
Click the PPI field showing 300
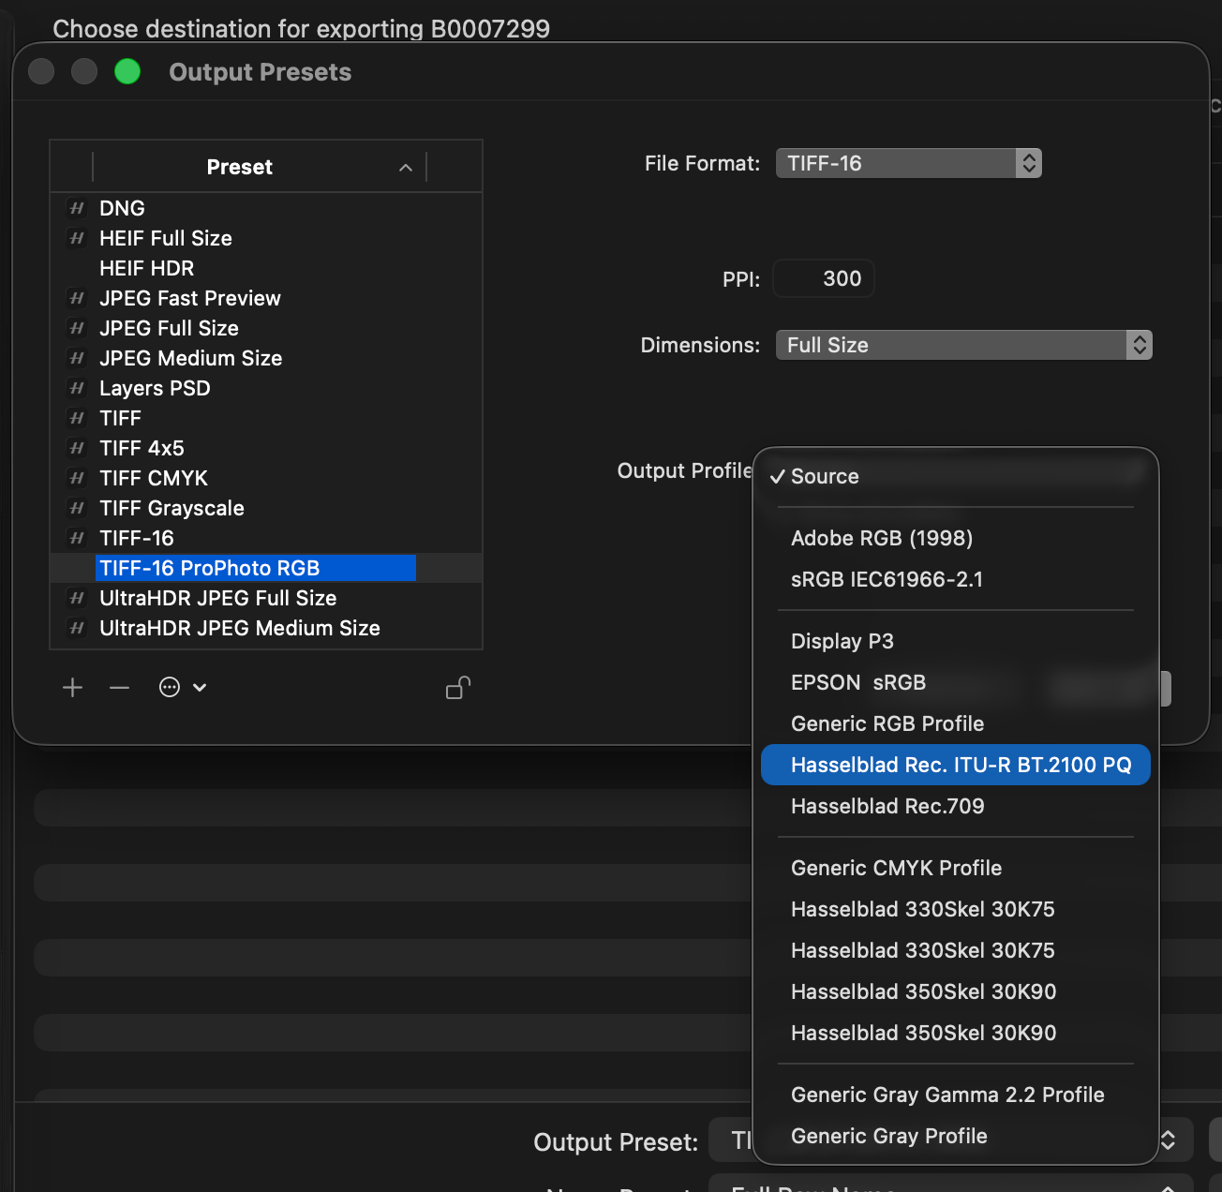824,278
